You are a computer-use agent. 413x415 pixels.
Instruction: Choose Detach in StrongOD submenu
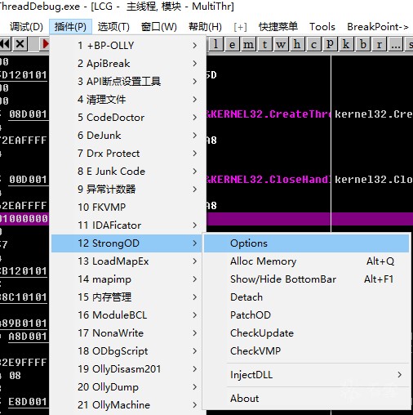click(306, 297)
